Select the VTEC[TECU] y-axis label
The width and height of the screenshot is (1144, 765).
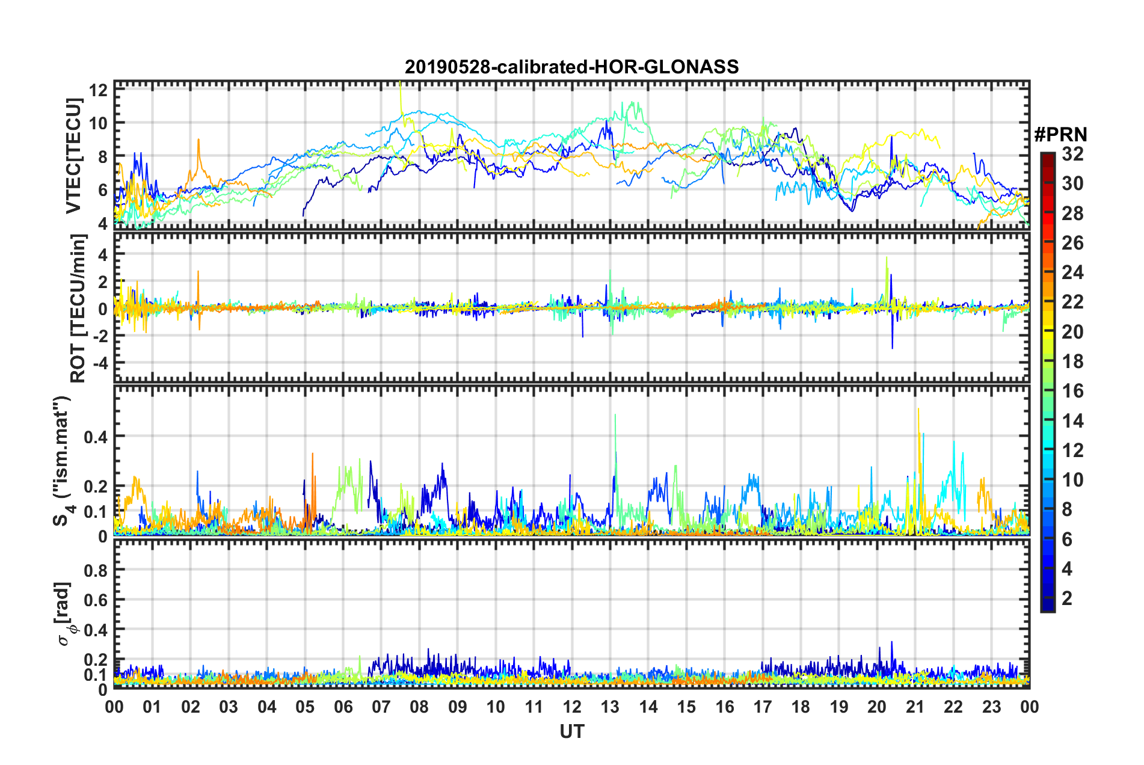coord(73,156)
